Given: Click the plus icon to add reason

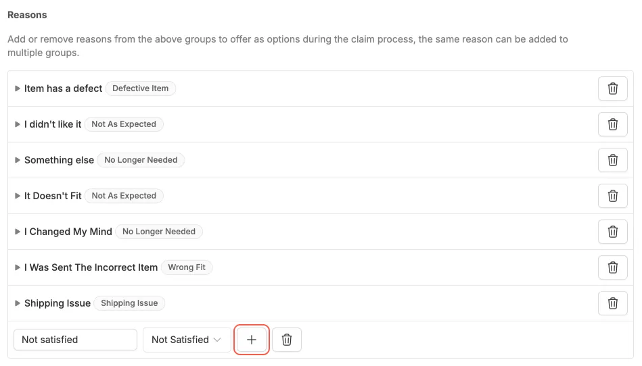Looking at the screenshot, I should point(252,340).
